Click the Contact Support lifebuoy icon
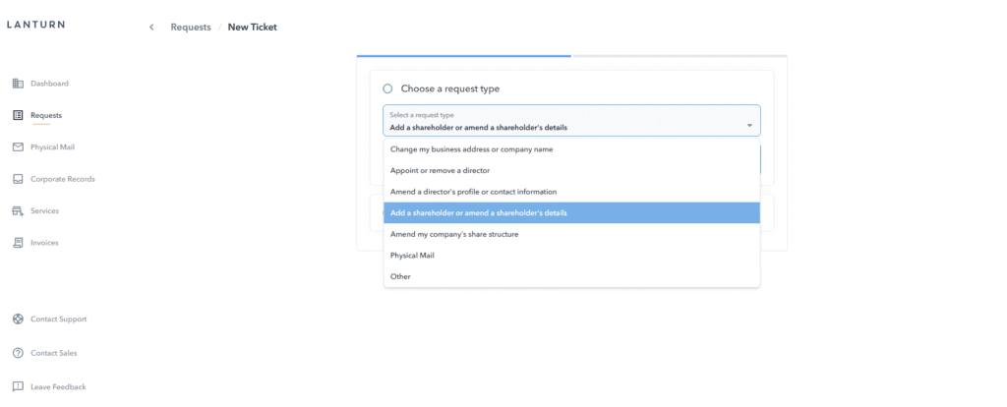The height and width of the screenshot is (407, 1007). click(18, 320)
